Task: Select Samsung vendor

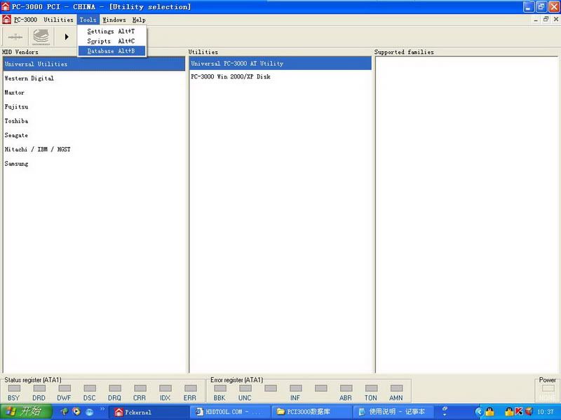Action: 94,164
